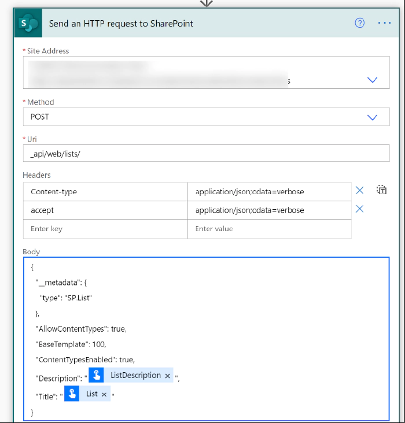Click the Enter value placeholder field

pyautogui.click(x=268, y=229)
